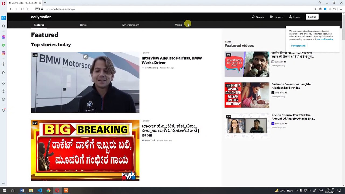Screen dimensions: 345x194
Task: Take a snapshot with the camera icon
Action: pos(320,9)
